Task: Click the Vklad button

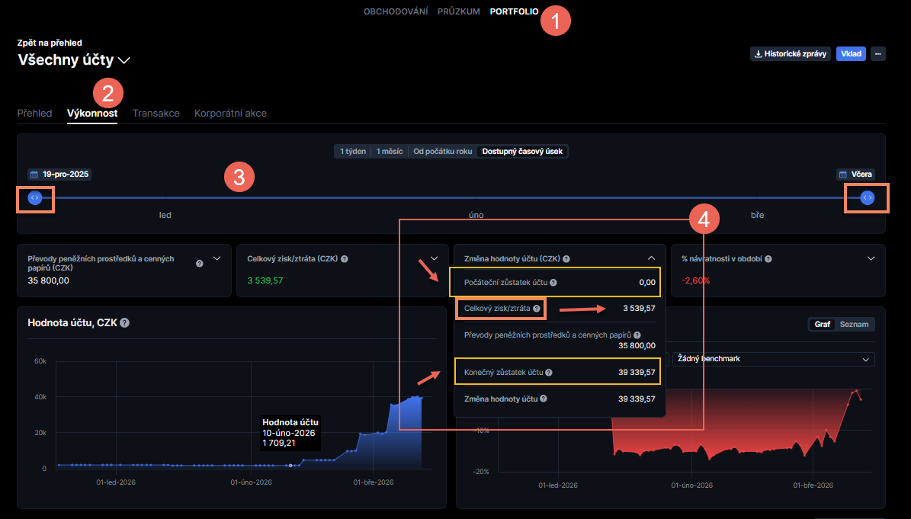Action: point(851,54)
